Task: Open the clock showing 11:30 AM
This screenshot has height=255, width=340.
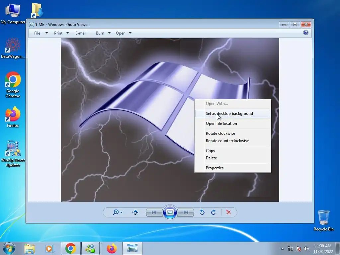Action: (323, 249)
